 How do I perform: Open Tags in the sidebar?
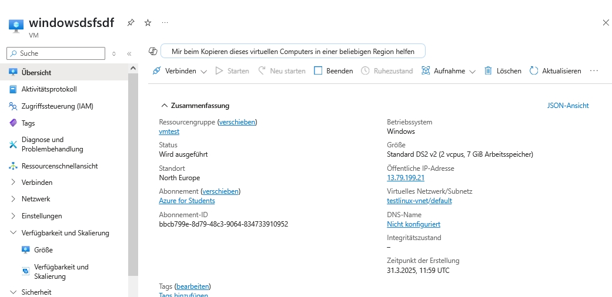point(28,123)
